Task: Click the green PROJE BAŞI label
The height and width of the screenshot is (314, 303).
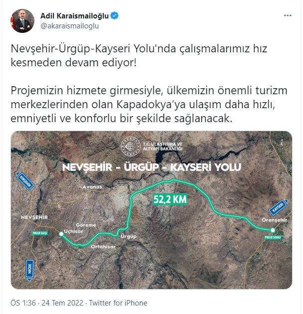Action: [40, 233]
